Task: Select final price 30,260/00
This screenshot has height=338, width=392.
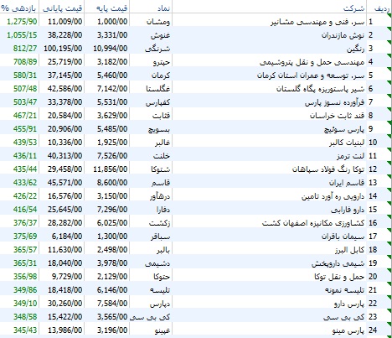Action: pyautogui.click(x=64, y=304)
